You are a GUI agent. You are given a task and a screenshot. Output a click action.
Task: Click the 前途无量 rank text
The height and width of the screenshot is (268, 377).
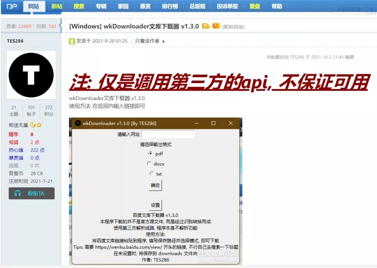tap(19, 125)
